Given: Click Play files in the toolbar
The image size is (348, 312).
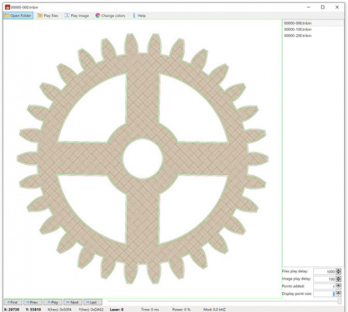Looking at the screenshot, I should click(x=48, y=15).
